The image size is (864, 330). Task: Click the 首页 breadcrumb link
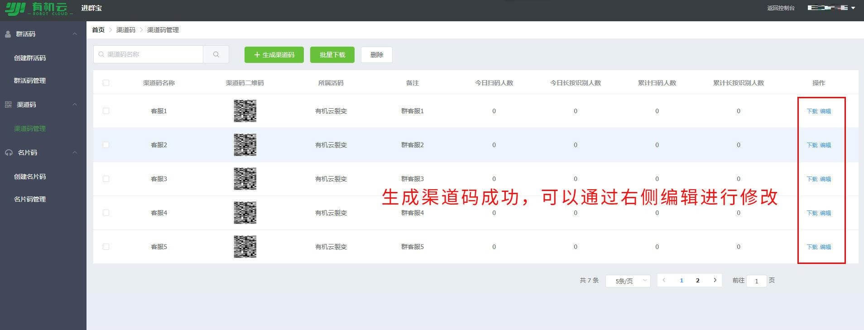(98, 30)
